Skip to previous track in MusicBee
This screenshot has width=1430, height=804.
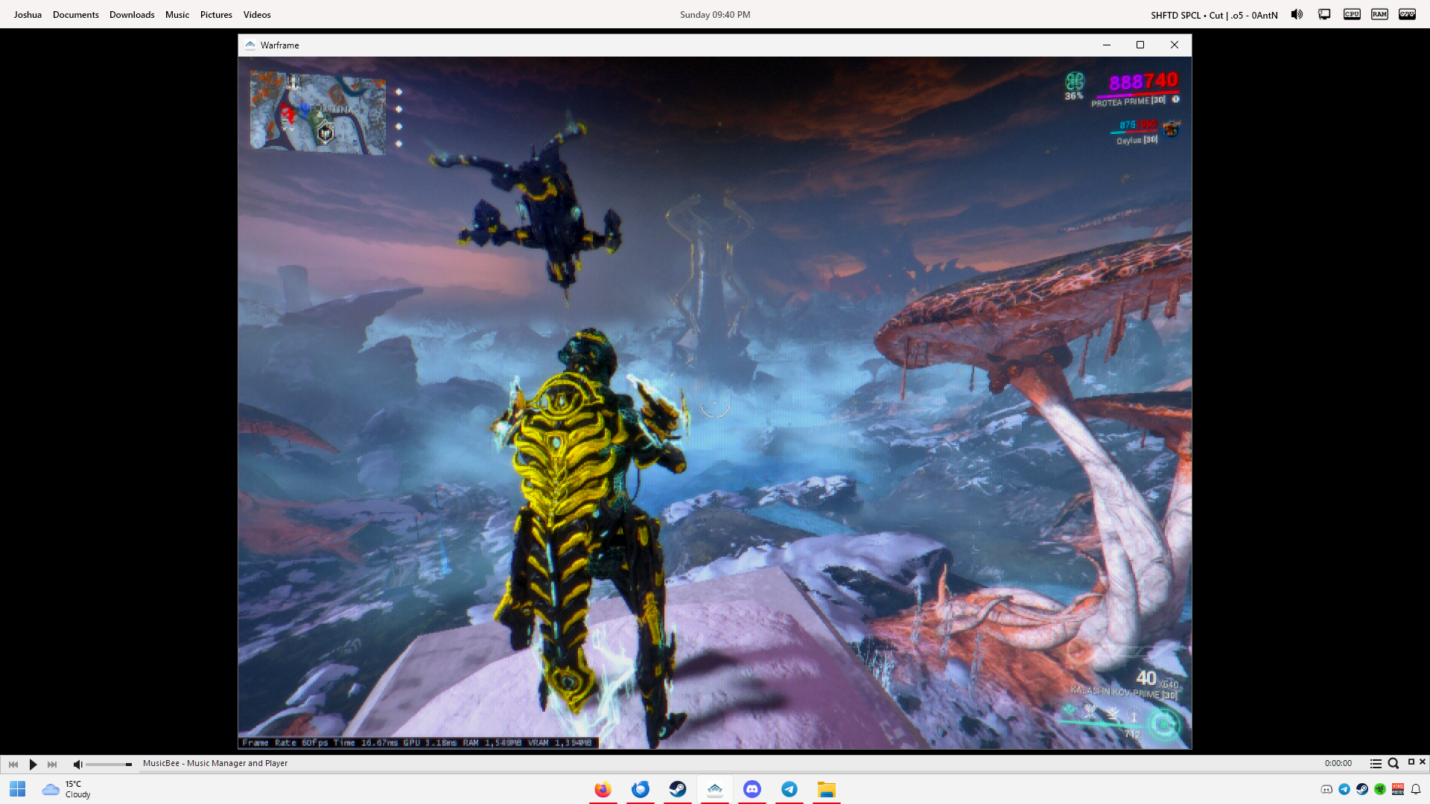[x=13, y=764]
